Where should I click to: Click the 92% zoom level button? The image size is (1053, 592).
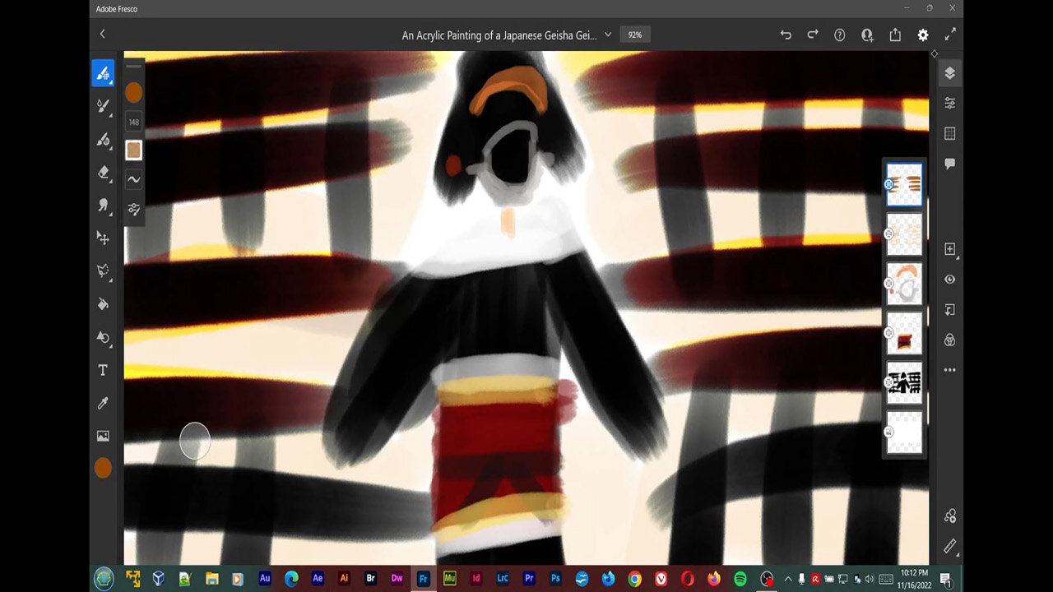click(635, 35)
